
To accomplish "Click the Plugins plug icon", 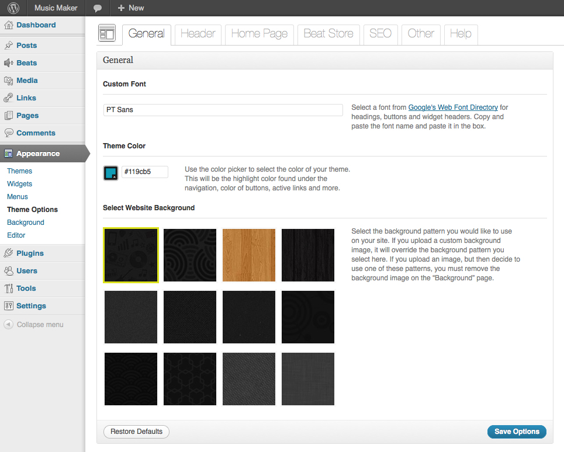I will 9,253.
